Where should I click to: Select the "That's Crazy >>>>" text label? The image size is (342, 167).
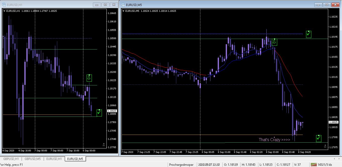274,140
